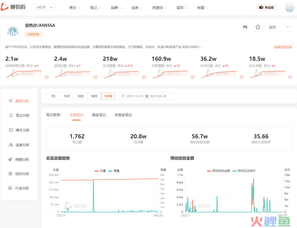
Task: Toggle 增量 legend in 总互动量趋势 chart
Action: tap(114, 171)
